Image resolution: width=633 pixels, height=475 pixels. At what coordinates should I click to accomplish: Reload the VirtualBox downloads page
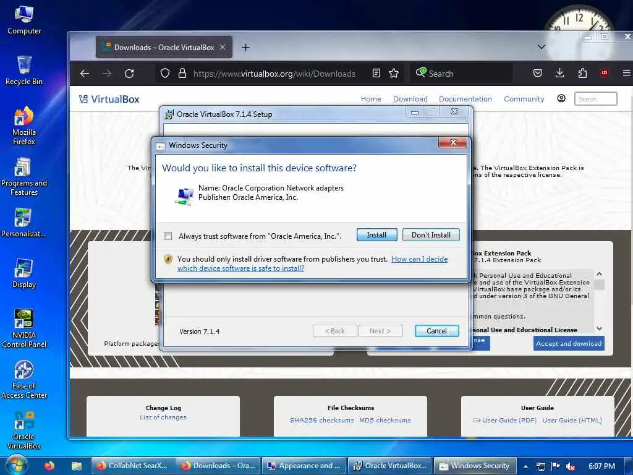click(x=129, y=73)
